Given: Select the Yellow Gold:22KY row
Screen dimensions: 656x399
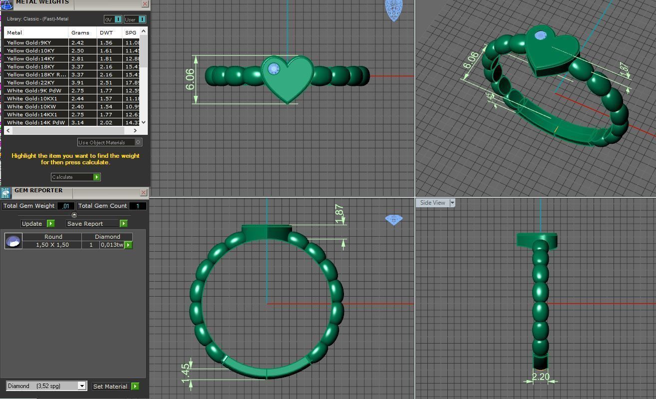Looking at the screenshot, I should (72, 82).
